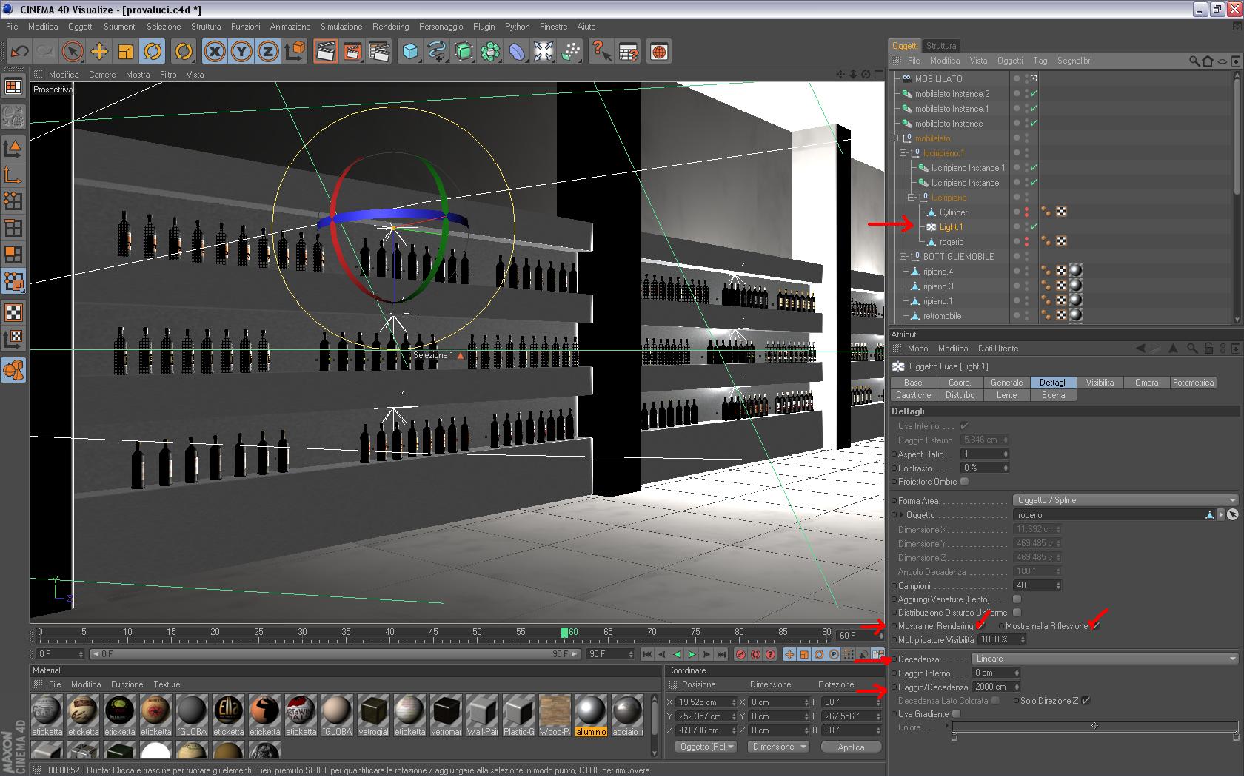Select the Rotate tool icon

(x=153, y=52)
